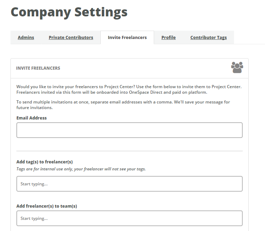The width and height of the screenshot is (265, 231).
Task: Open the Contributor Tags tab
Action: pyautogui.click(x=209, y=38)
